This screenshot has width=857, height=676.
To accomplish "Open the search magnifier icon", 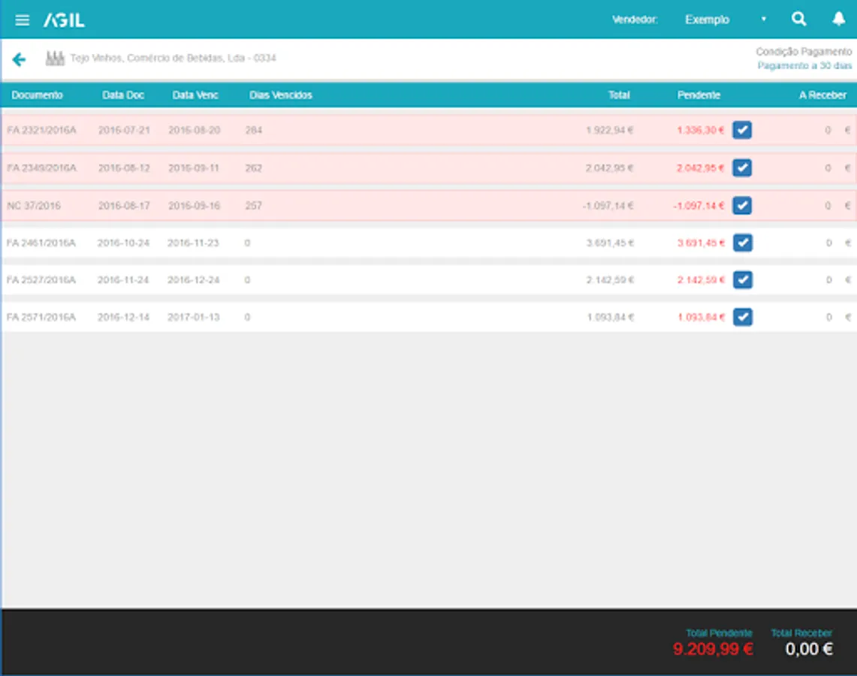I will [798, 19].
